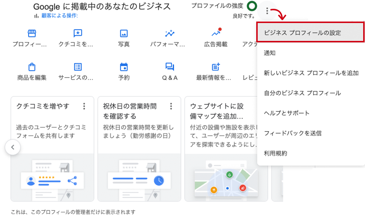The height and width of the screenshot is (221, 365).
Task: Open three-dot menu on クチコミを増やす card
Action: 84,106
